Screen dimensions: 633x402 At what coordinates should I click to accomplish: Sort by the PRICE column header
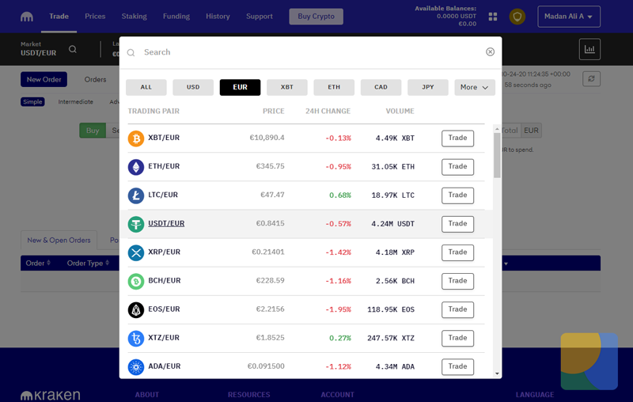273,111
